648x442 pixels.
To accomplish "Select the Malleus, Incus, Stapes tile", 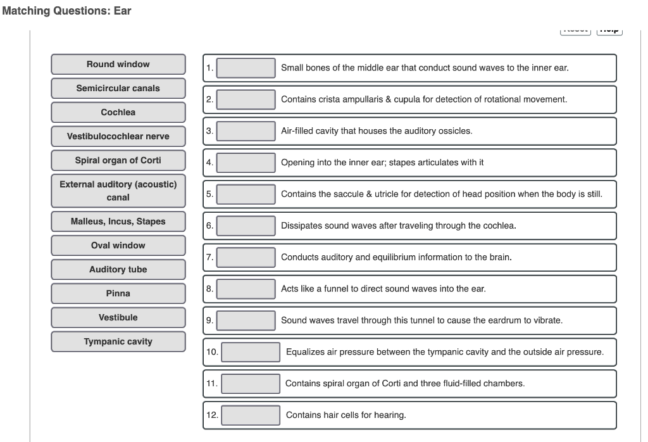I will pos(118,221).
